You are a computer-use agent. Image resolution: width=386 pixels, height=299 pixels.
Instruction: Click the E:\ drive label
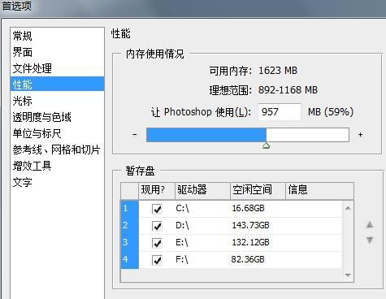[x=182, y=242]
